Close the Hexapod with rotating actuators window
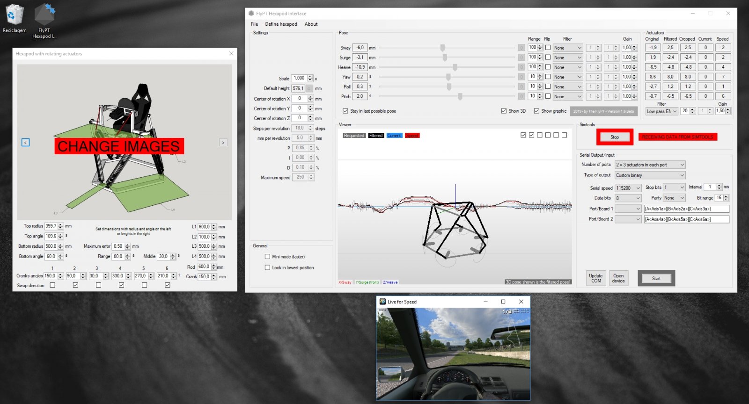Viewport: 749px width, 404px height. (231, 54)
